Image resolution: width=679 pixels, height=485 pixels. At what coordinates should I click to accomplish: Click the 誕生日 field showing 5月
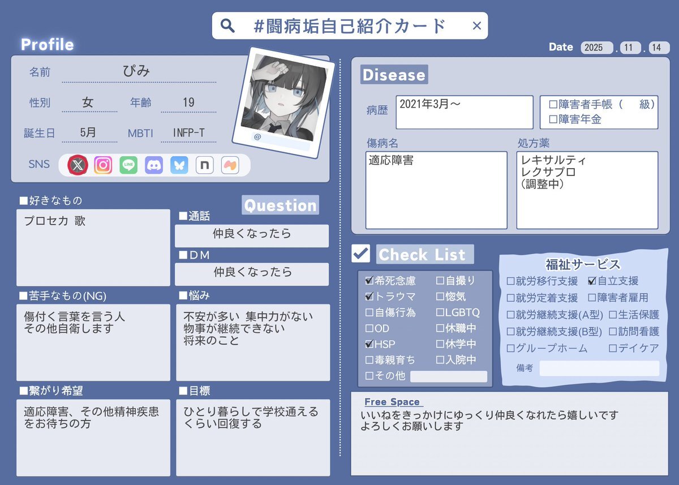89,133
